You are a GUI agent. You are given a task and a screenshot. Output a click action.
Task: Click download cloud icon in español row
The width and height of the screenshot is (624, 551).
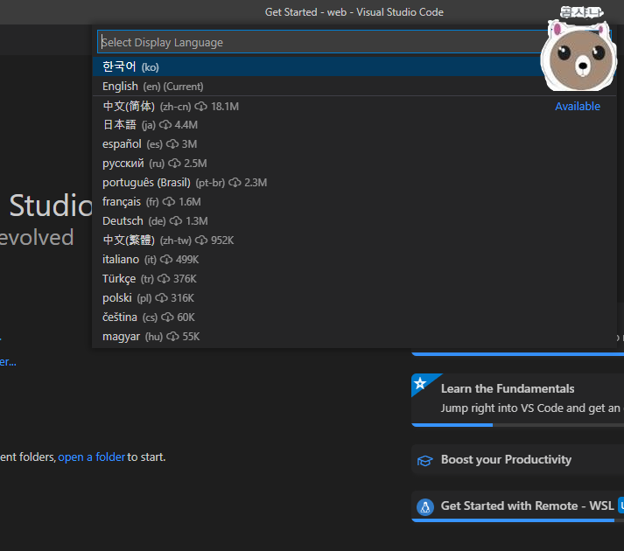tap(172, 144)
